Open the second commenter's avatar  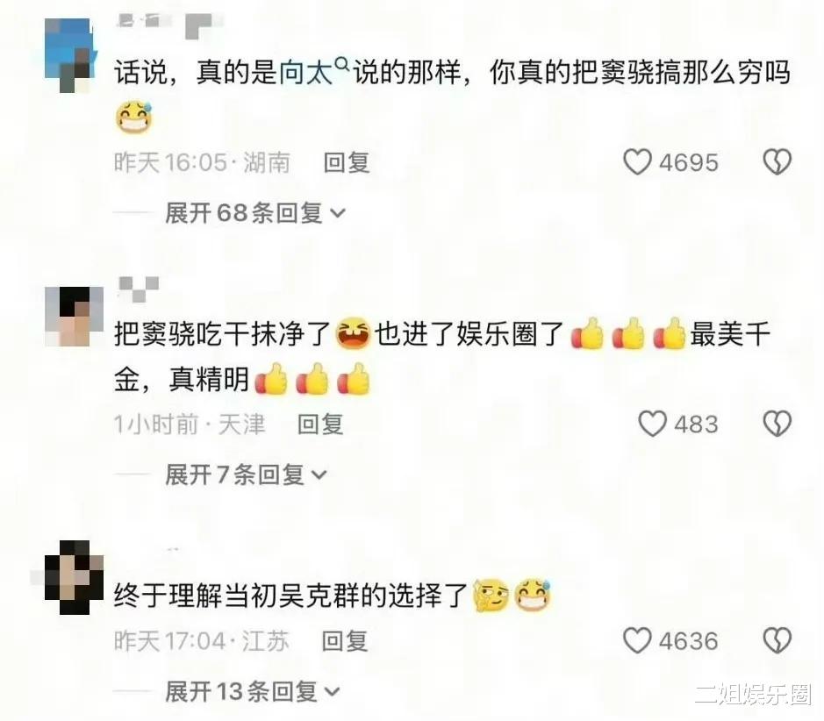point(74,316)
